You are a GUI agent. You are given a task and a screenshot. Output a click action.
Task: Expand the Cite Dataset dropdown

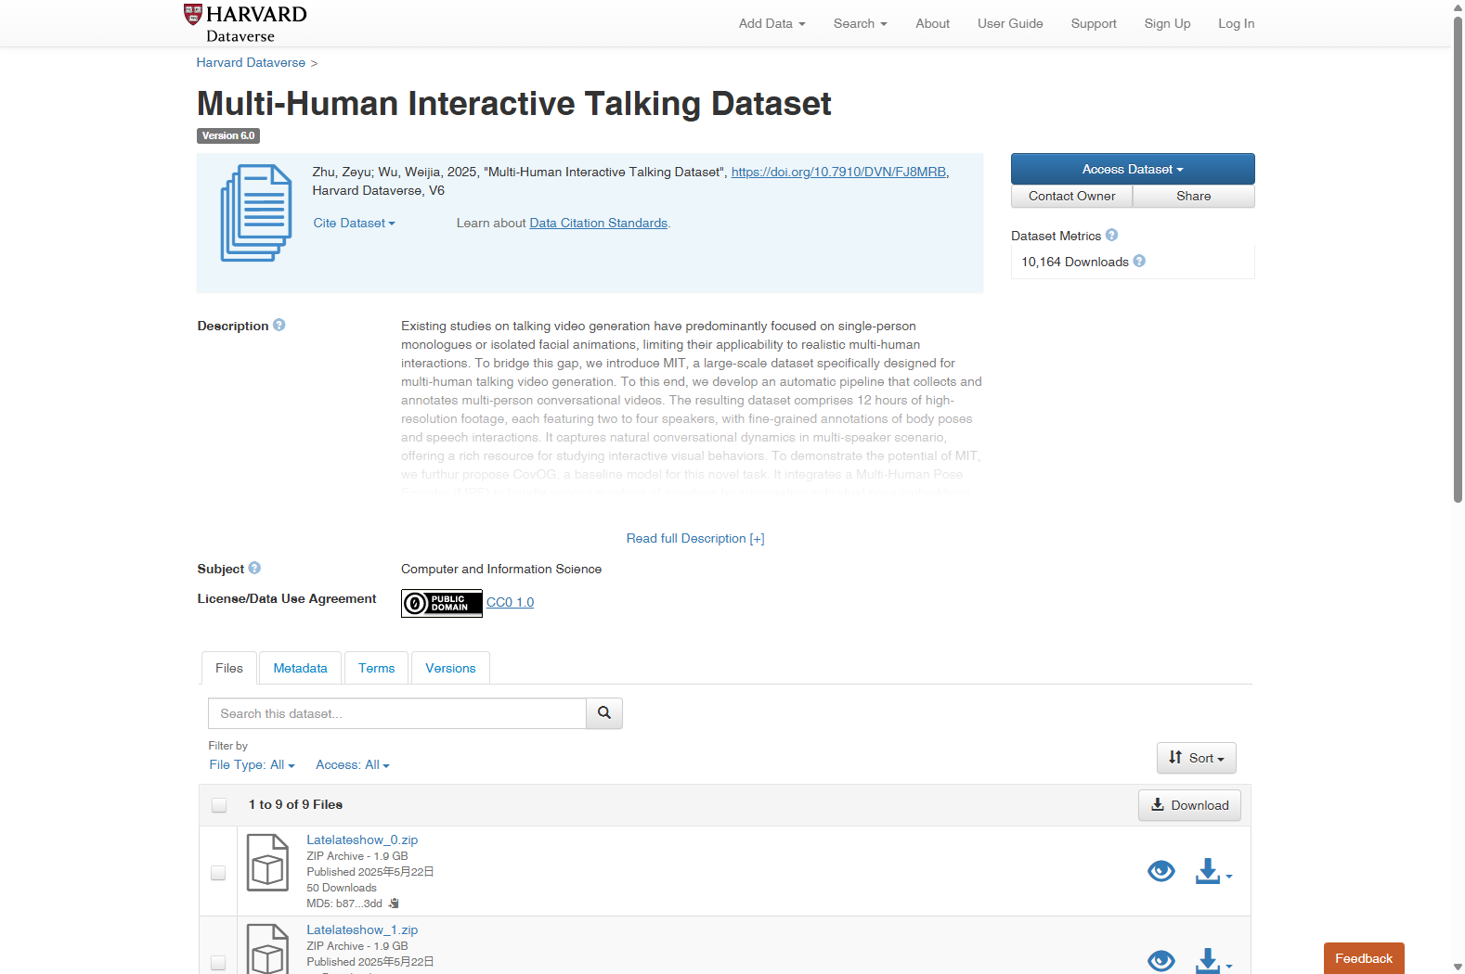[x=354, y=224]
